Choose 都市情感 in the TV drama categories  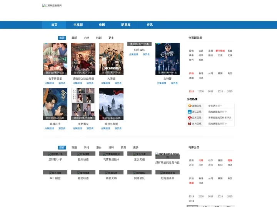(x=220, y=51)
